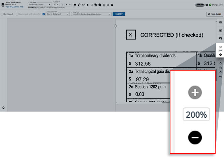This screenshot has height=161, width=224.
Task: Click the document page toolbar icon
Action: coord(108,5)
